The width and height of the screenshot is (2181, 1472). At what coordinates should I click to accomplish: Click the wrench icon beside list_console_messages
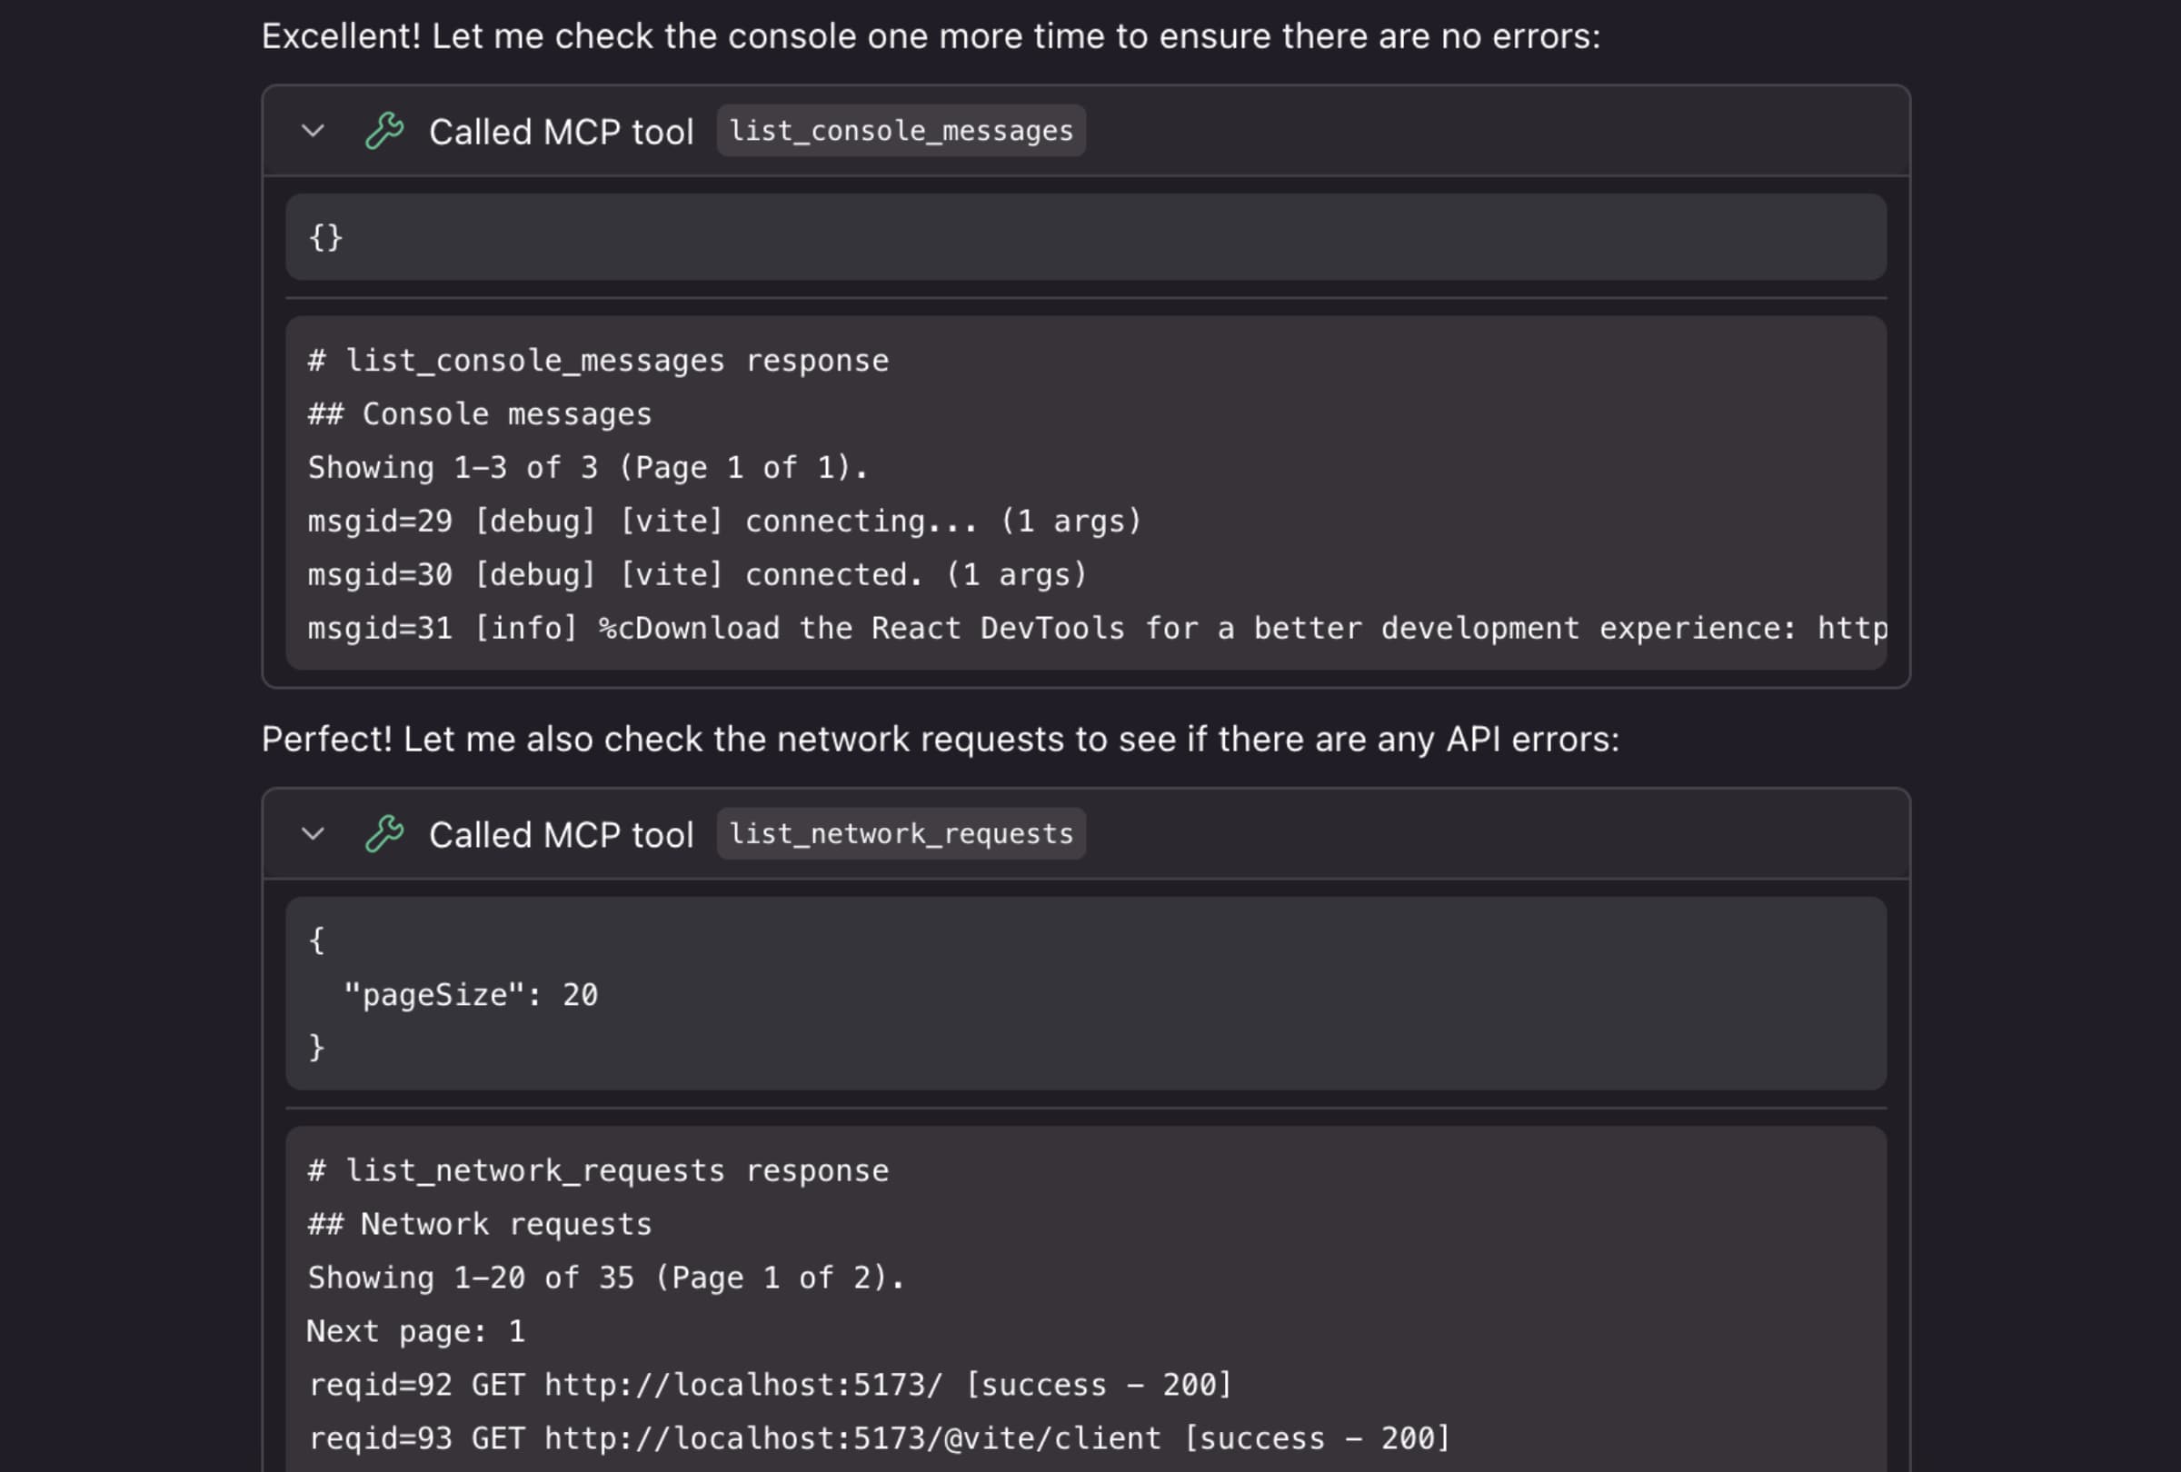385,131
